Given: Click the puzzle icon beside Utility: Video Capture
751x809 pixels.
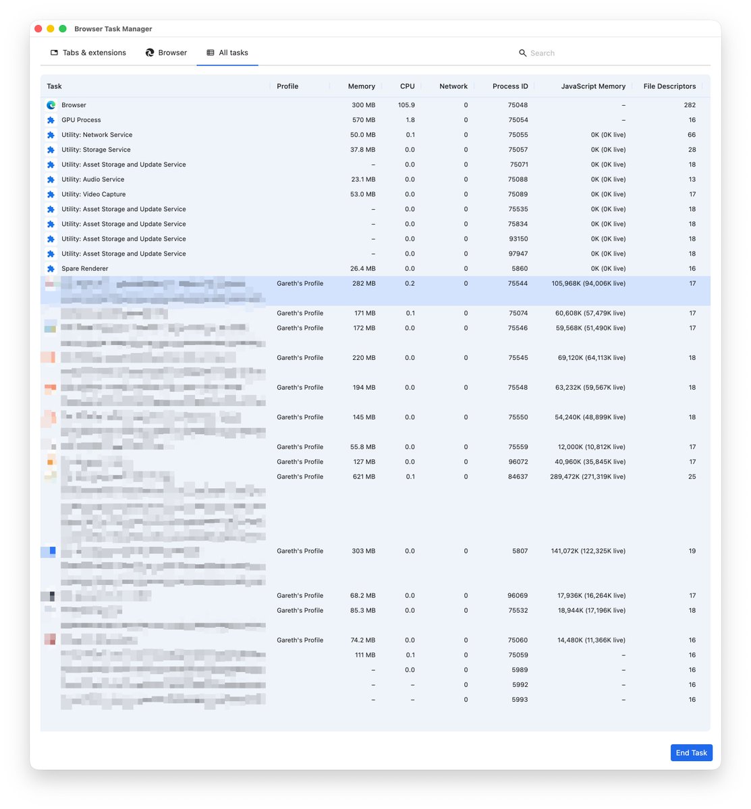Looking at the screenshot, I should click(51, 194).
